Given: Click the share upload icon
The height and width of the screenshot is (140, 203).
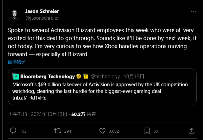Looking at the screenshot, I should [192, 131].
